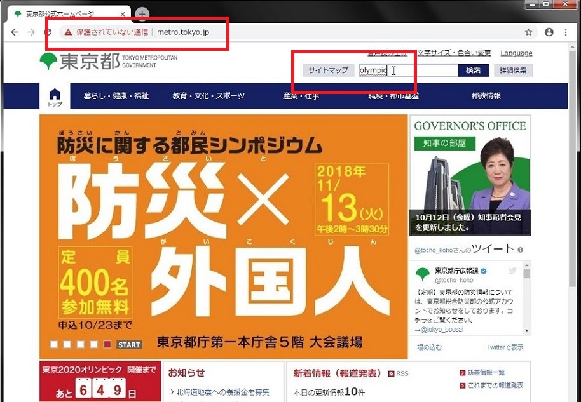Image resolution: width=581 pixels, height=402 pixels.
Task: Click the metro.tokyo.jp address bar
Action: pyautogui.click(x=183, y=32)
